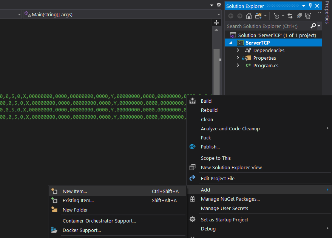Collapse all items in Solution Explorer

[300, 16]
